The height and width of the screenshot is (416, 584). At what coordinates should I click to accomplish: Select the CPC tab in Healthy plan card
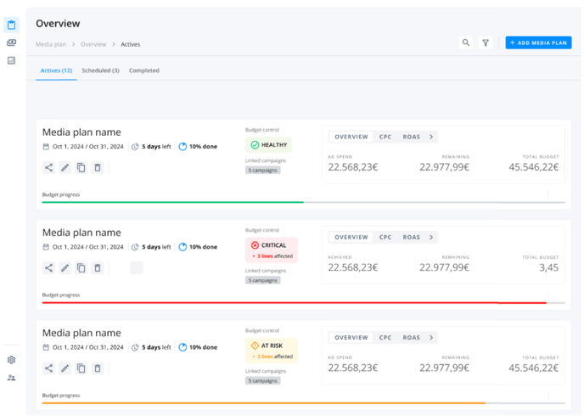[385, 137]
